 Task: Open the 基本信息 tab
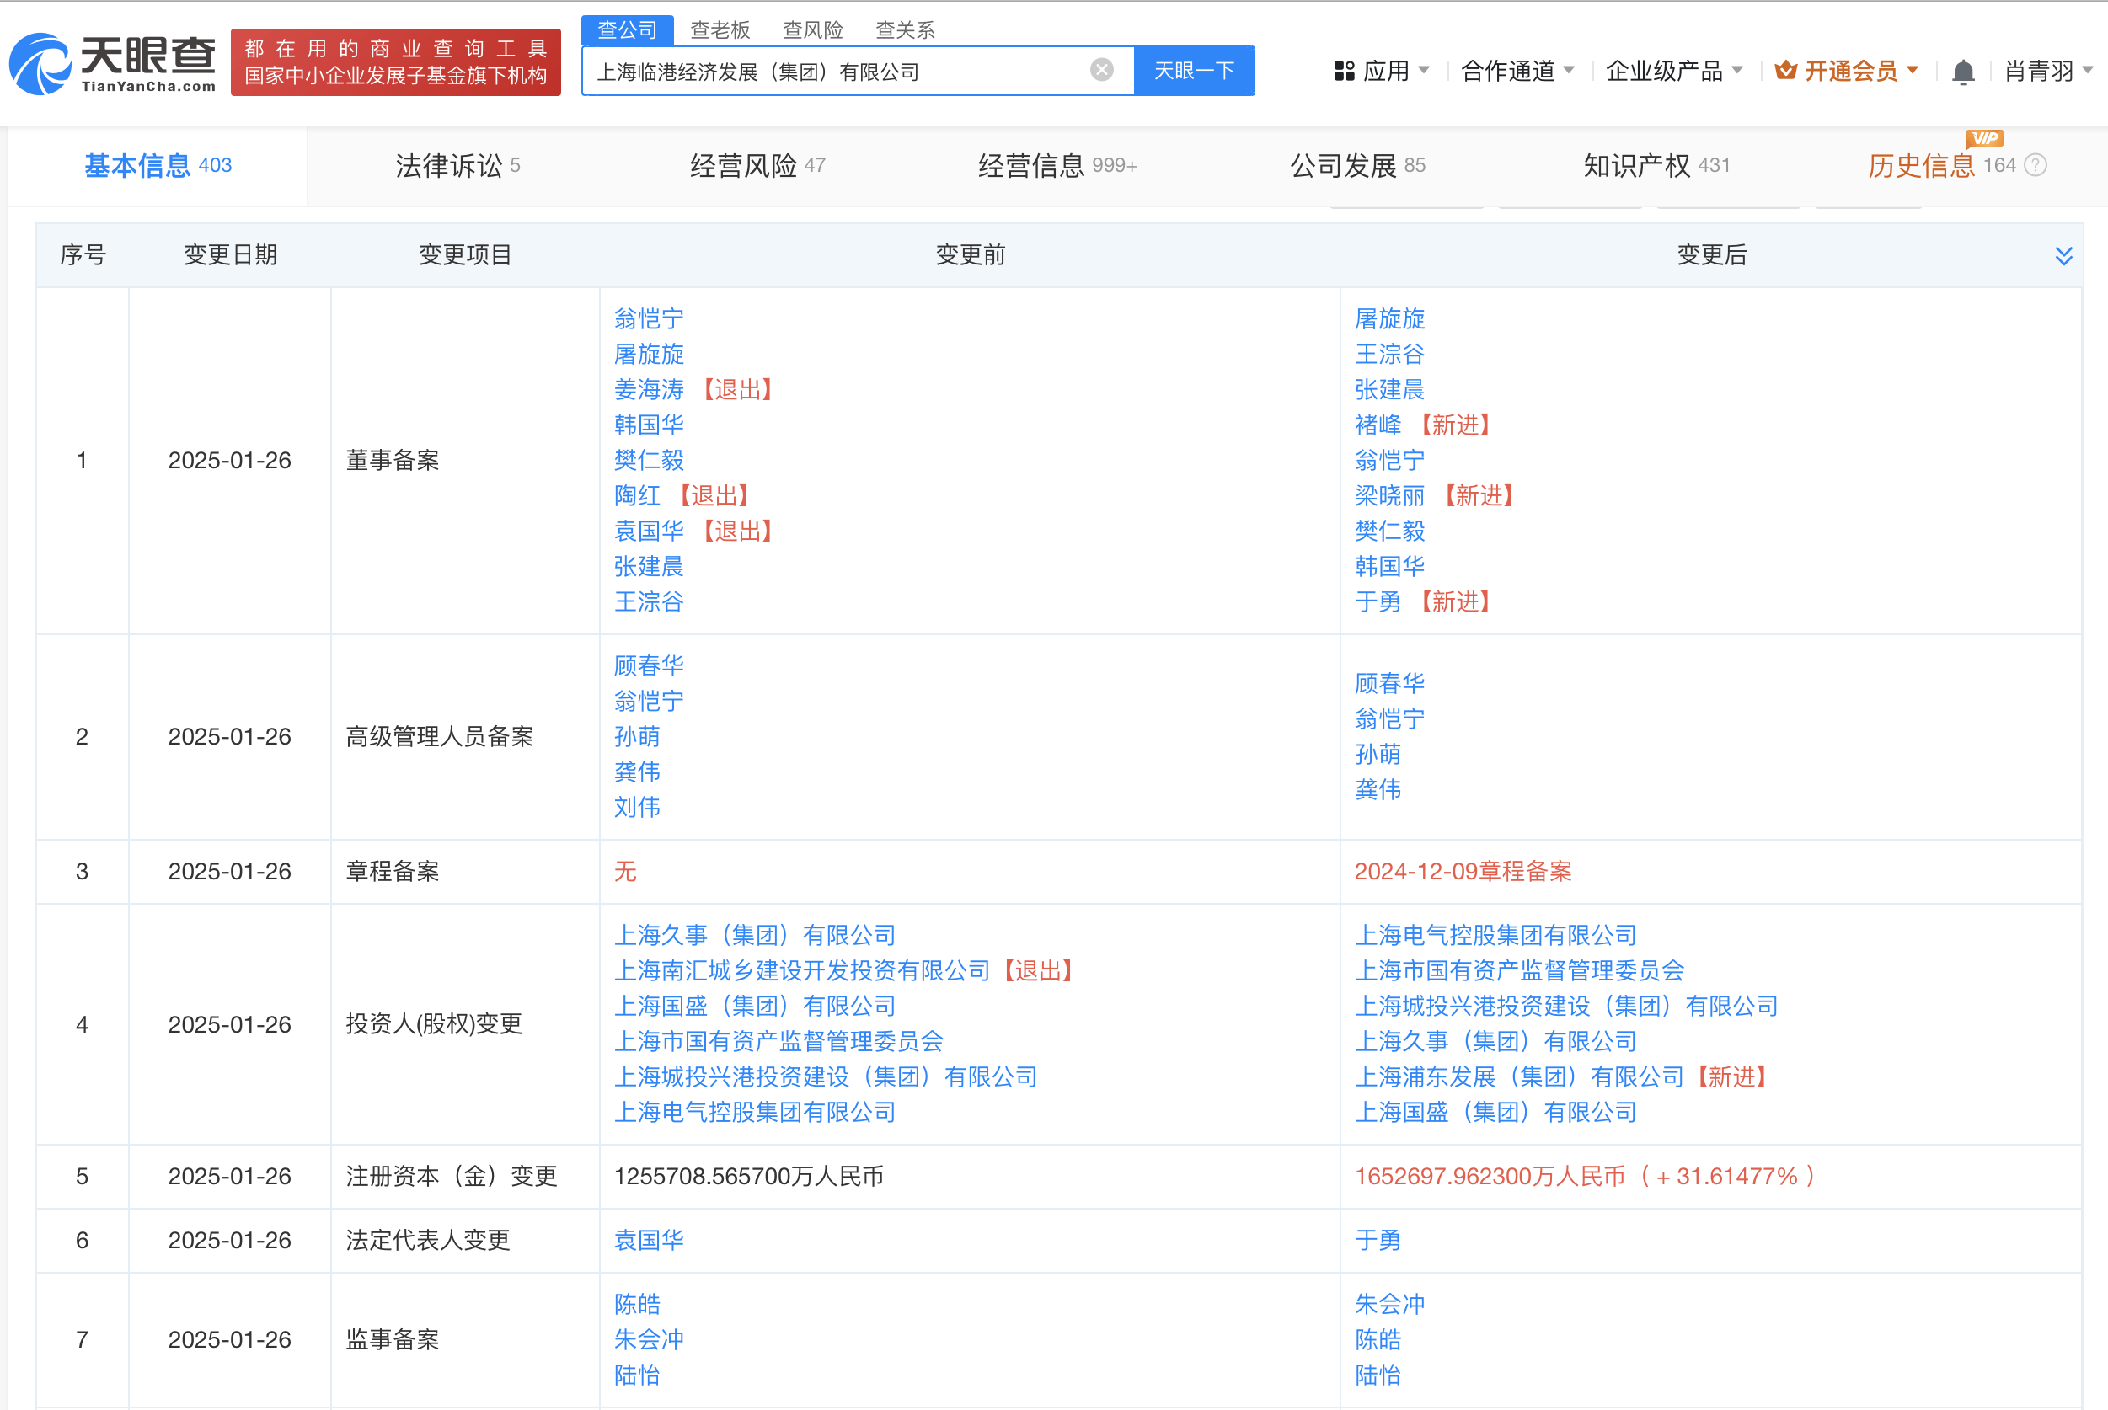[158, 165]
